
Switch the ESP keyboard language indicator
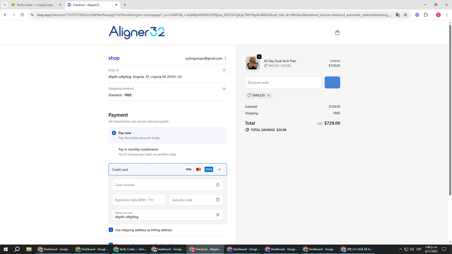point(419,249)
